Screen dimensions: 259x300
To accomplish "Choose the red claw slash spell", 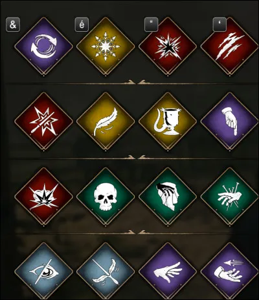I will pyautogui.click(x=230, y=46).
